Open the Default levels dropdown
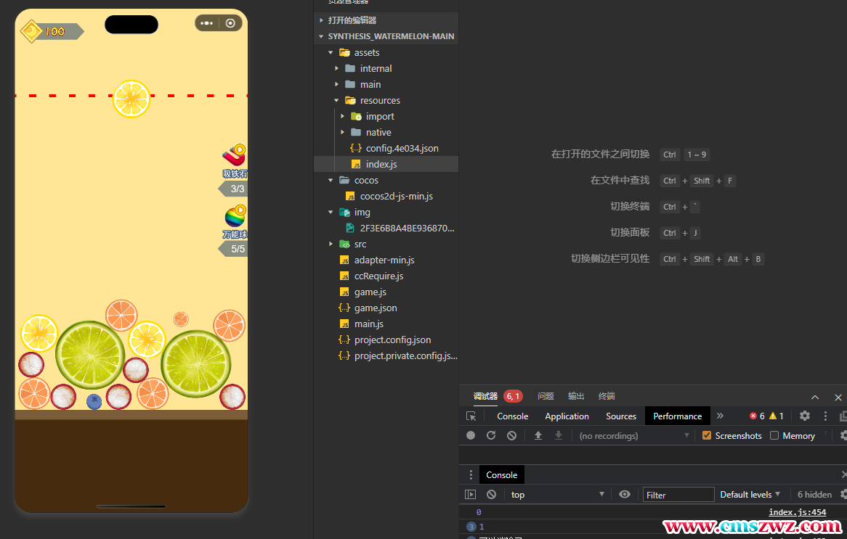This screenshot has width=847, height=539. pos(750,494)
